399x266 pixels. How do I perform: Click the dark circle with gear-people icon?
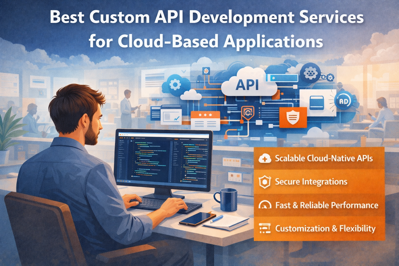pos(310,73)
